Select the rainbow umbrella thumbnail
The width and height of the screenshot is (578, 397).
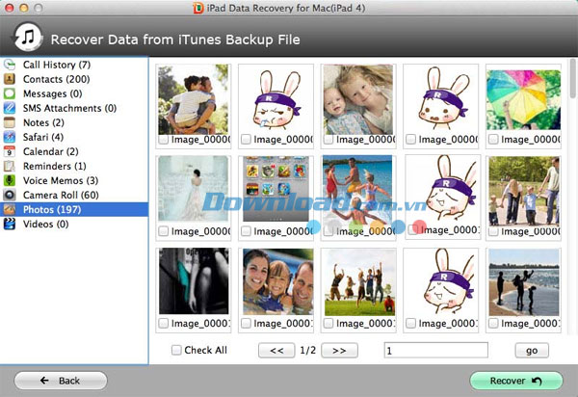[x=523, y=99]
